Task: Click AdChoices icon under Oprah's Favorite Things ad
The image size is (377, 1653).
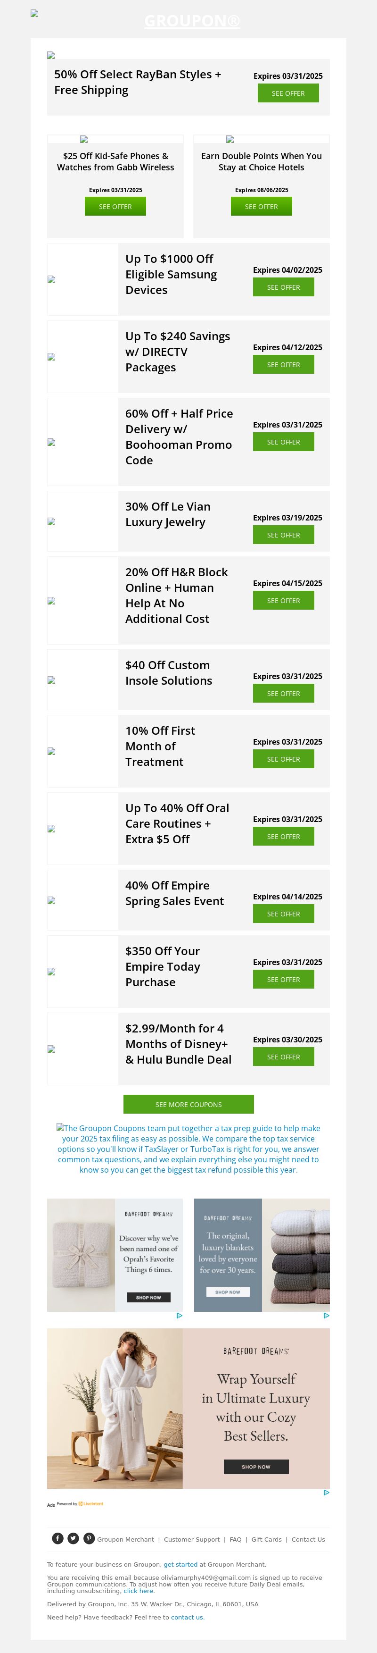Action: [180, 1316]
